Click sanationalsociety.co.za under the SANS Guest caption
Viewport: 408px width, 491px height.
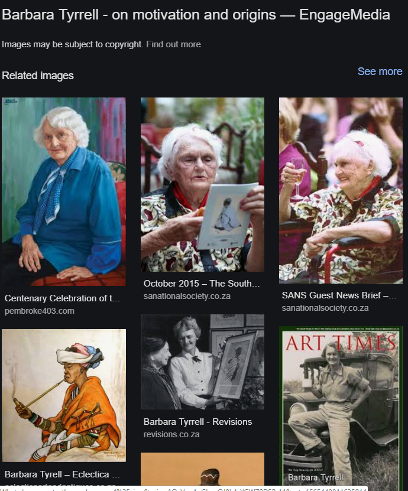[325, 308]
